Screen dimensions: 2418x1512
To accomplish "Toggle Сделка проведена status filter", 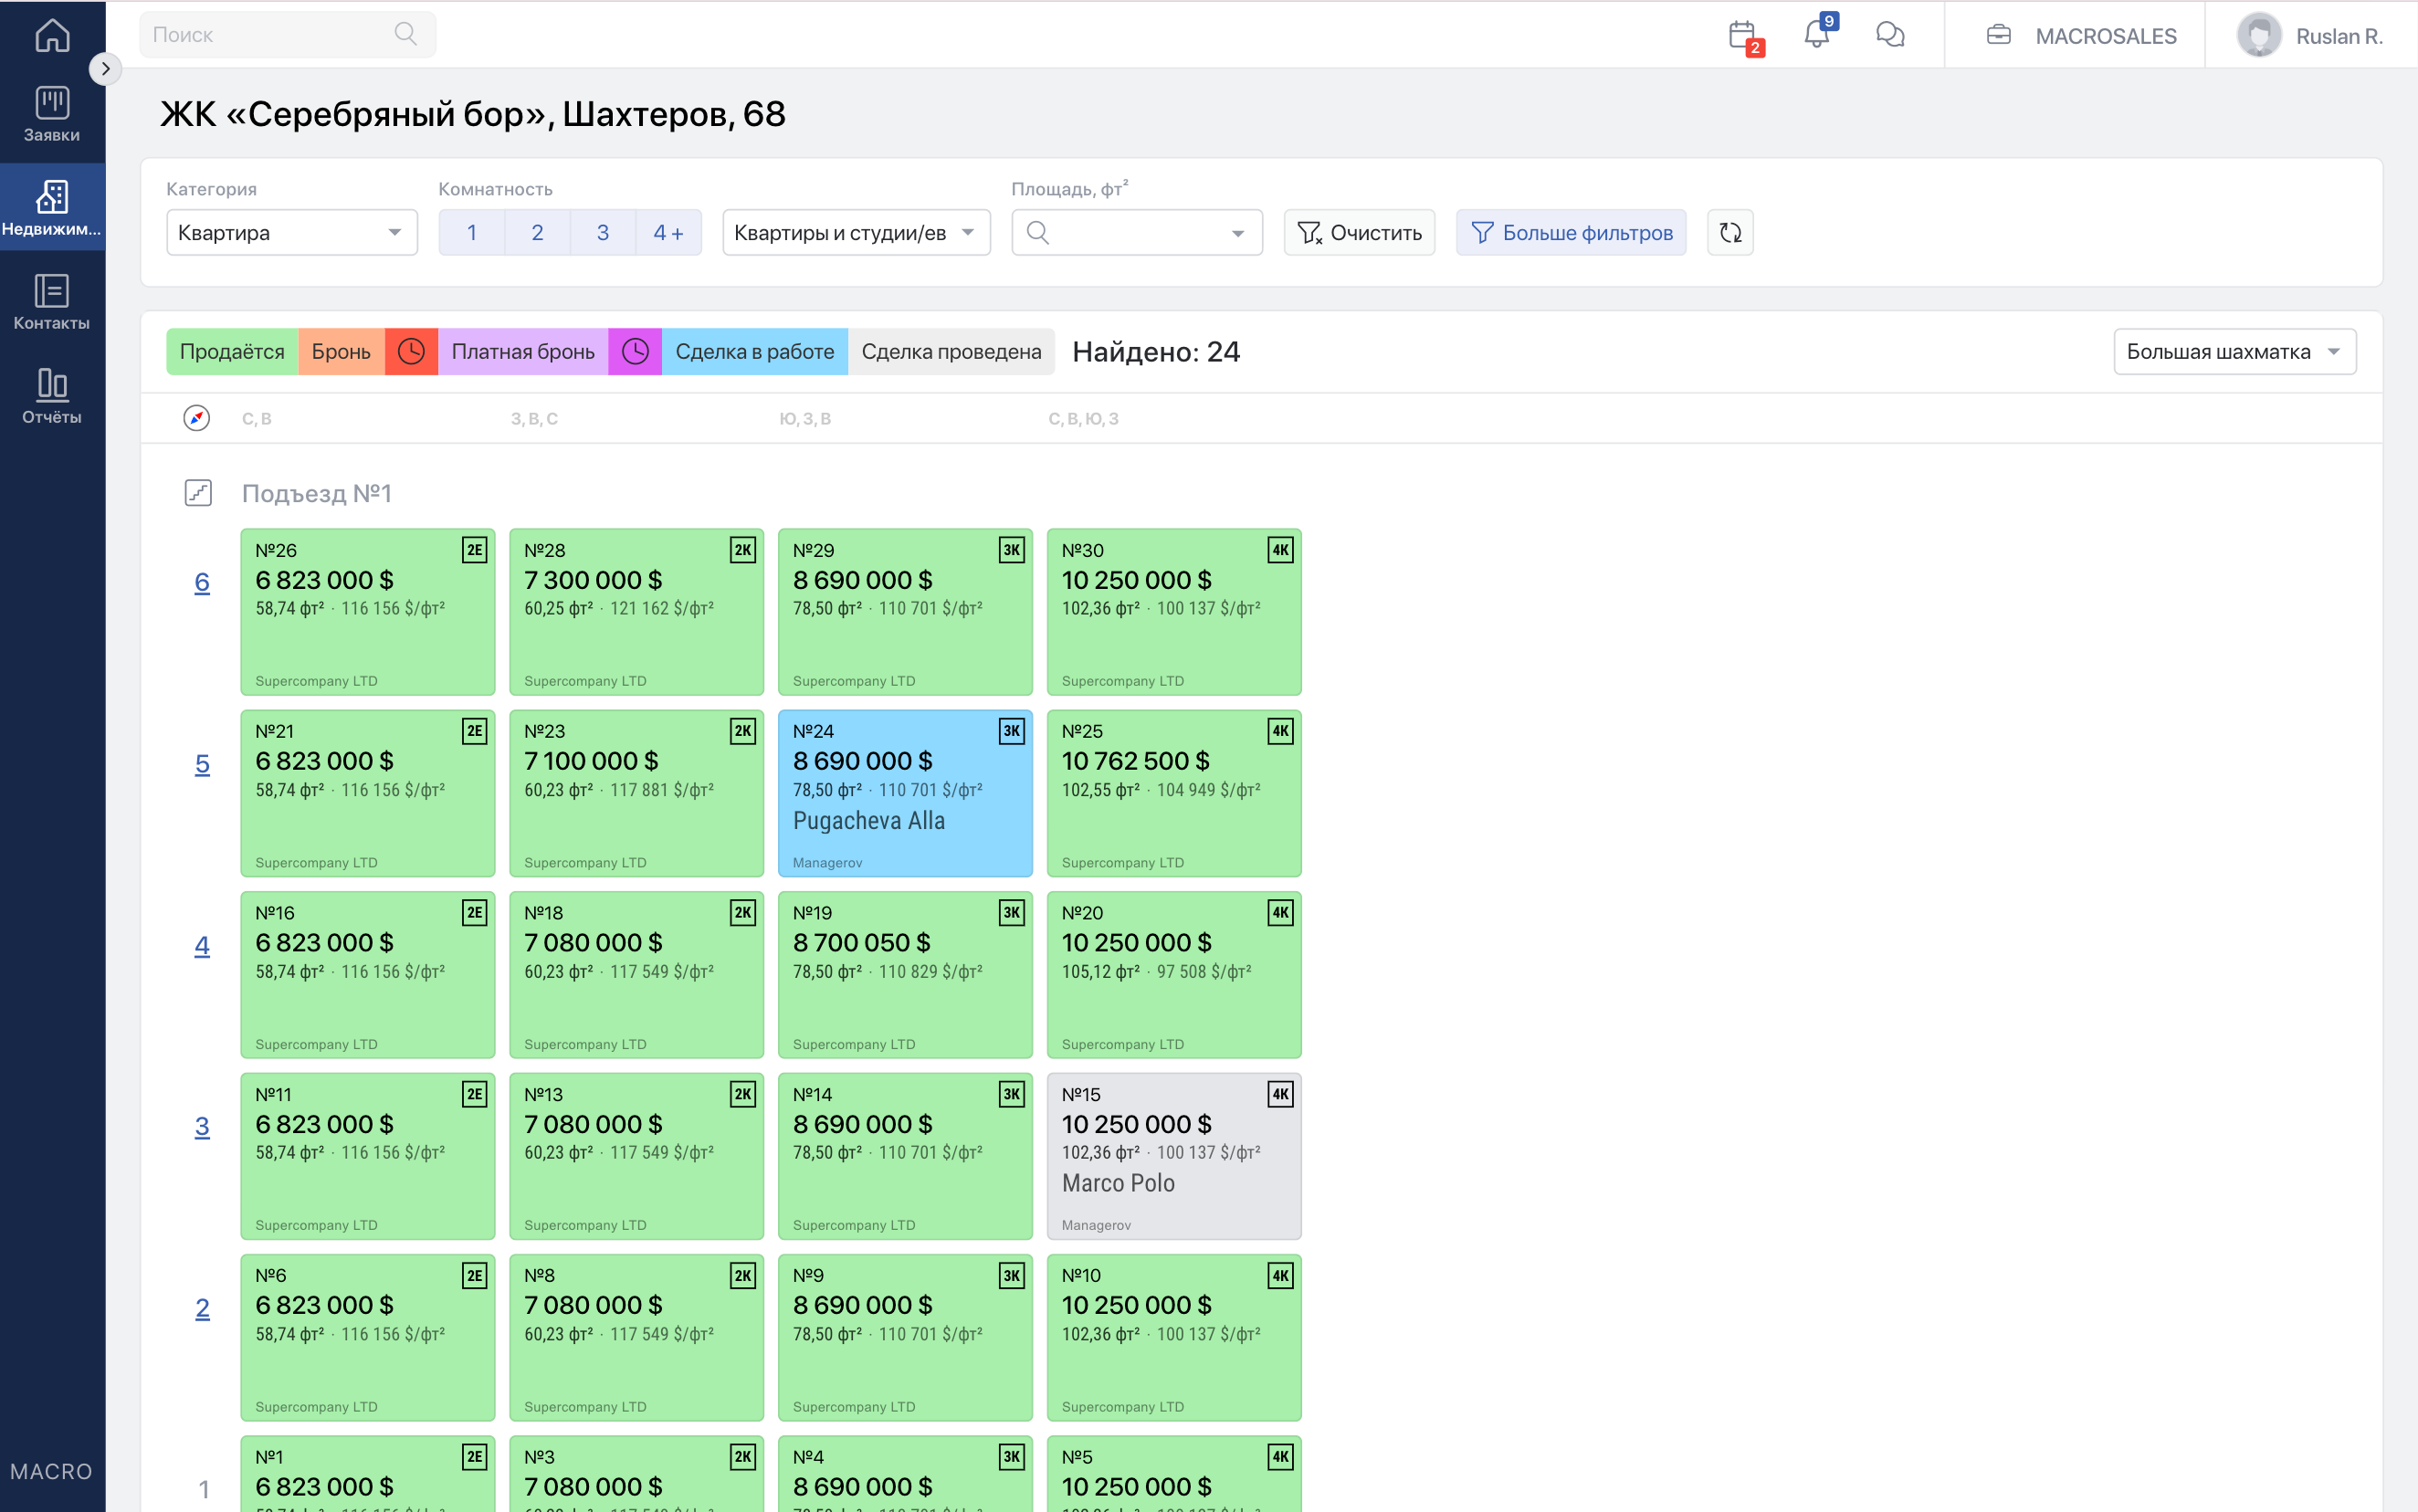I will click(951, 352).
